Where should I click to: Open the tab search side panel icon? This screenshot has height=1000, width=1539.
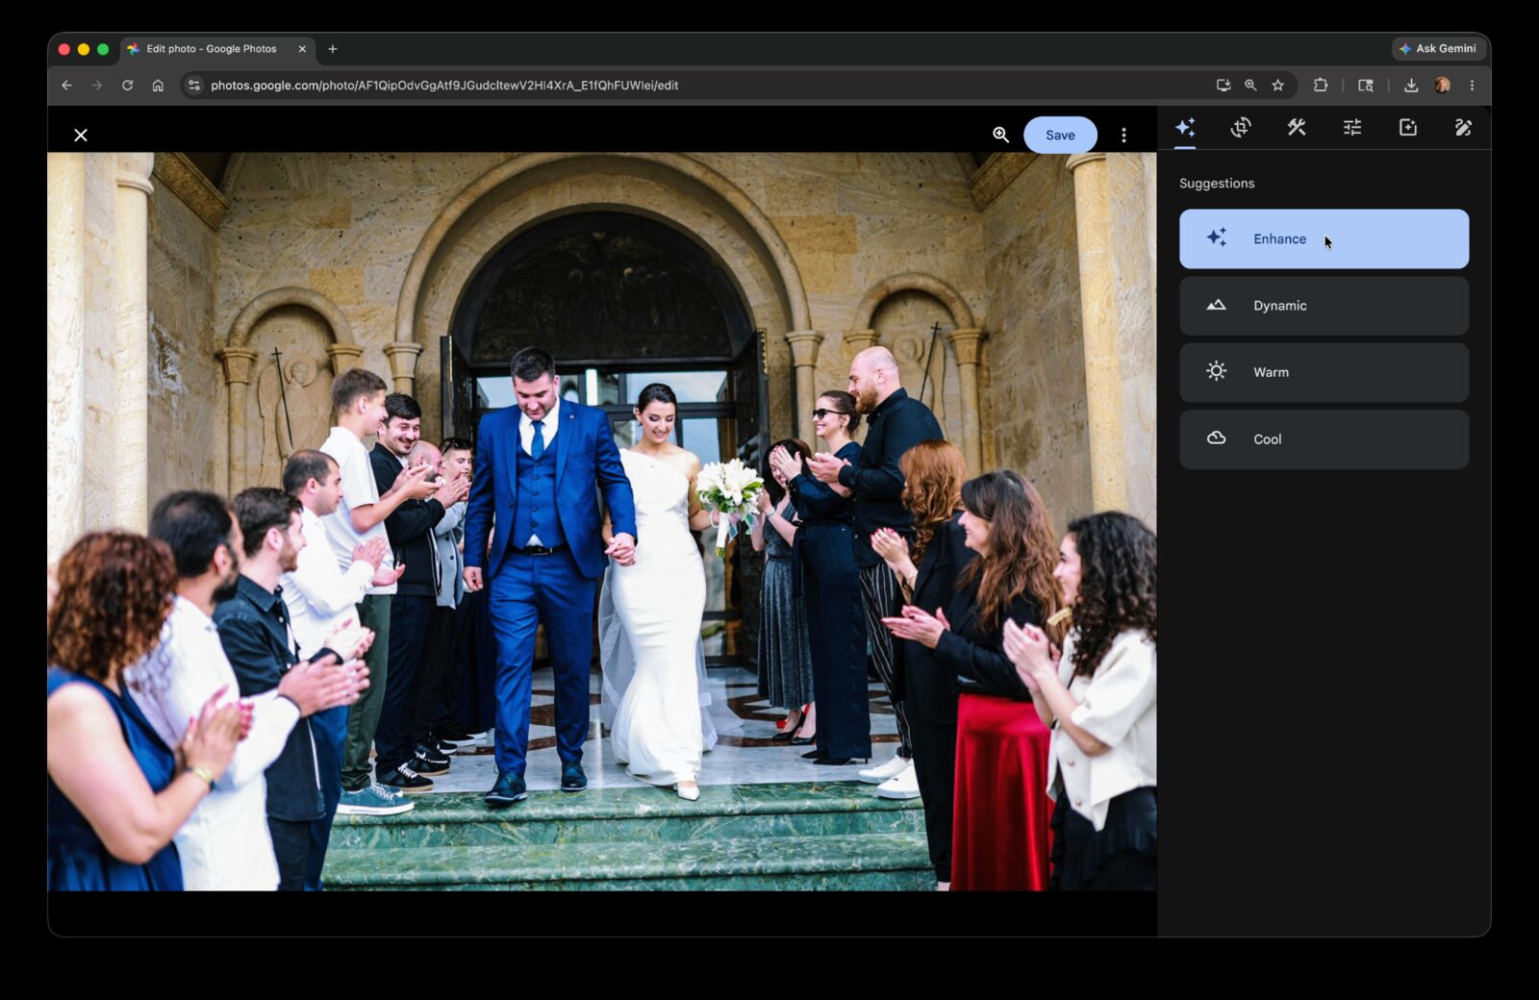coord(1365,86)
